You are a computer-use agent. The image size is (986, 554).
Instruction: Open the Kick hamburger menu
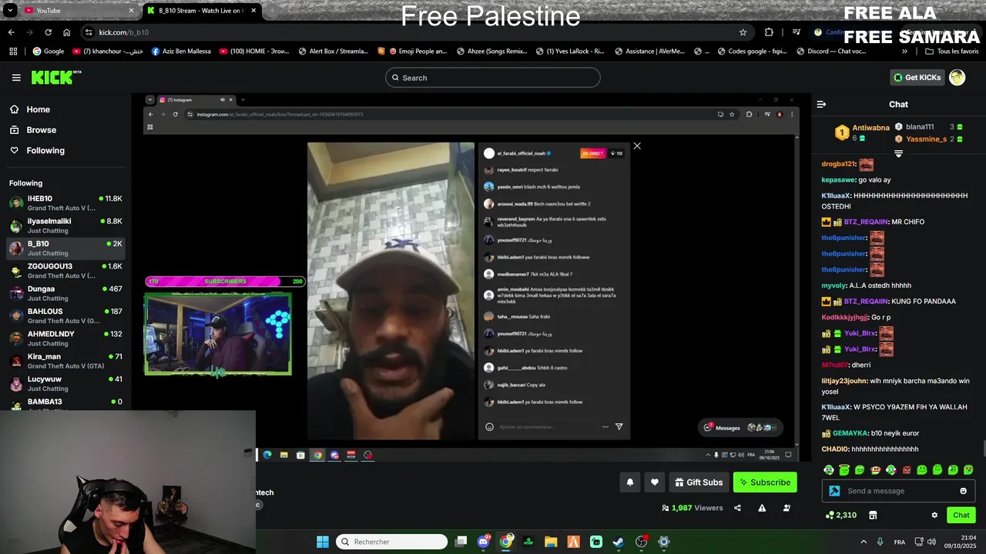[16, 78]
